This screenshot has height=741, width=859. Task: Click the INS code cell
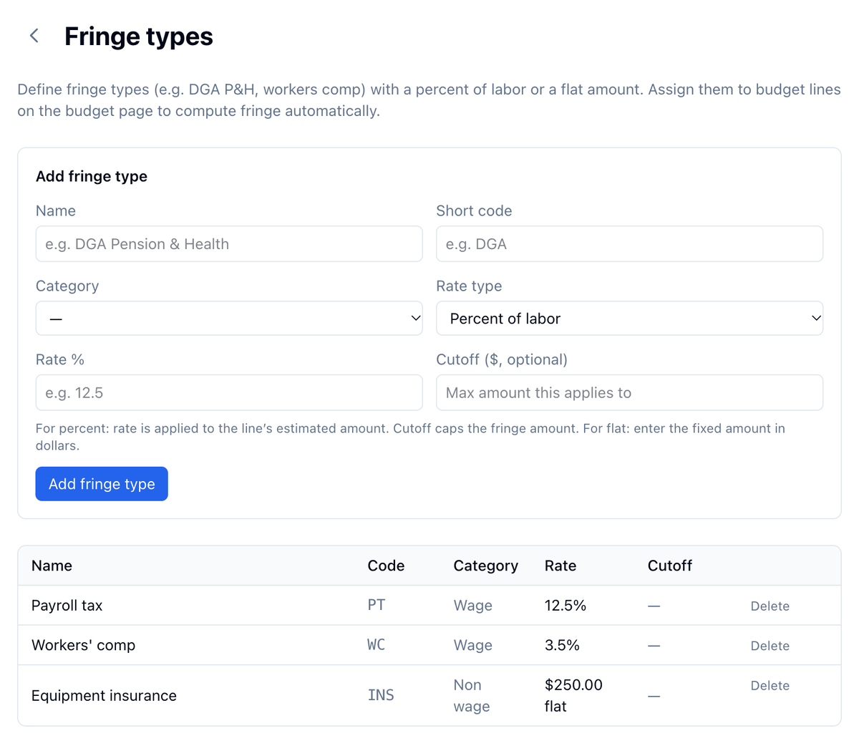coord(381,695)
